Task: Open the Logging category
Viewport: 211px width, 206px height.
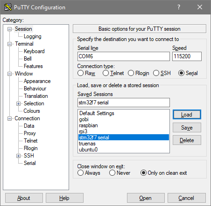Action: [x=32, y=36]
